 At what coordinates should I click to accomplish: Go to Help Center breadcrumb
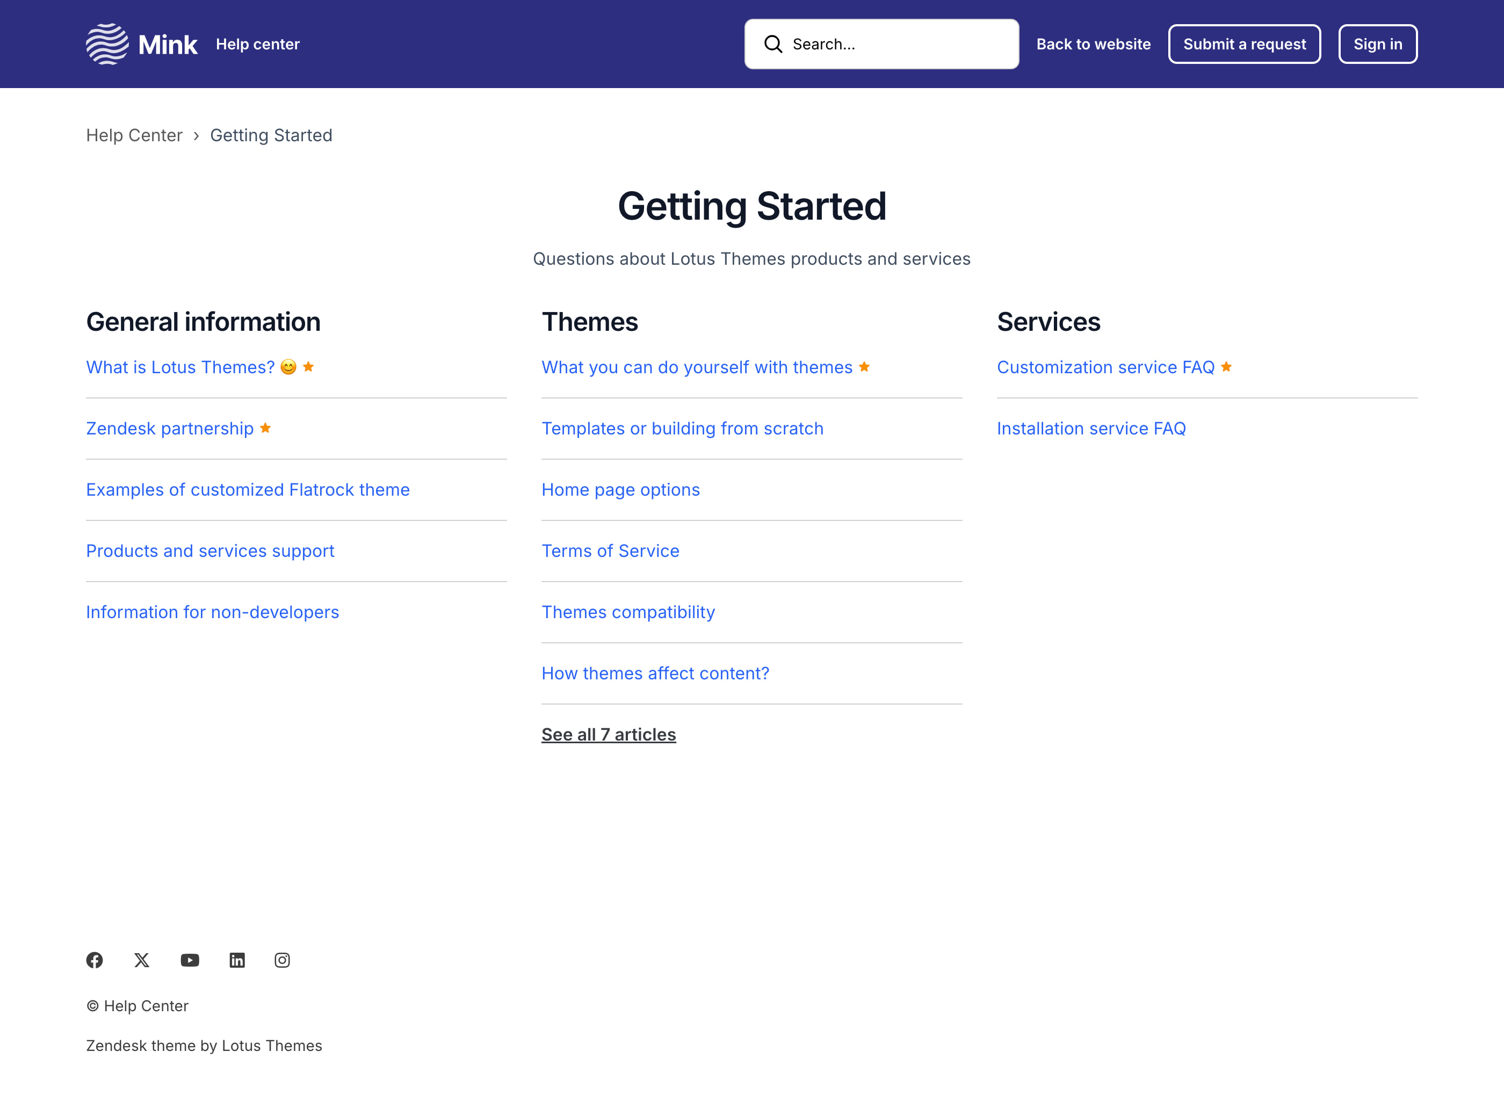[134, 135]
